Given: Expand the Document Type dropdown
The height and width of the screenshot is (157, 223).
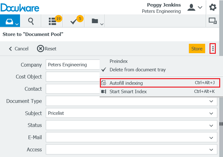Looking at the screenshot, I should coord(211,101).
